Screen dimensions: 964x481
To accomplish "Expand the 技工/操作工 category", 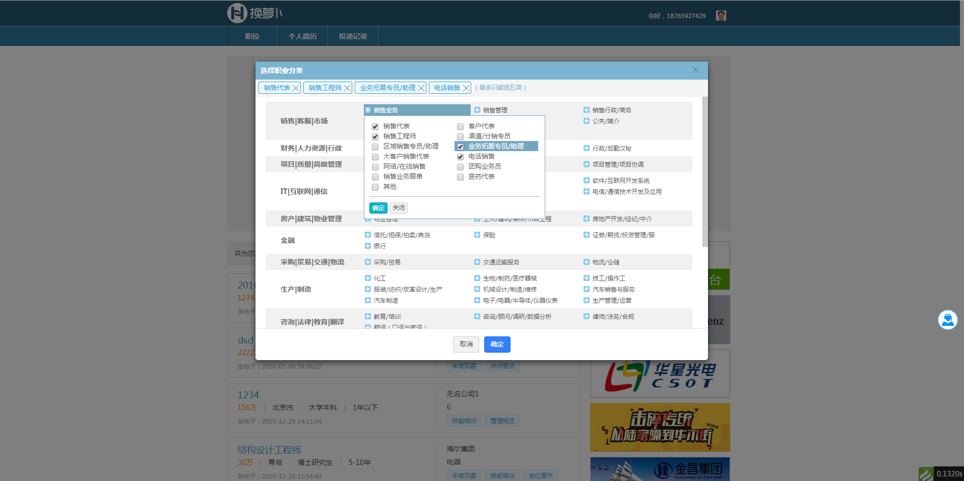I will pyautogui.click(x=587, y=278).
